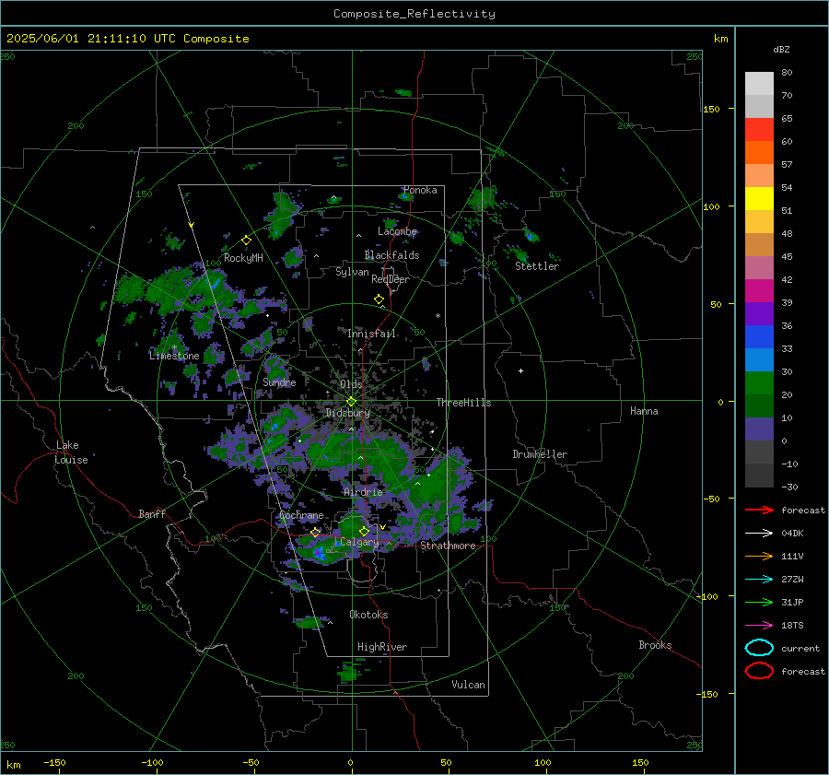Screen dimensions: 829x775
Task: Select the magenta 39 dBZ color band
Action: click(759, 291)
